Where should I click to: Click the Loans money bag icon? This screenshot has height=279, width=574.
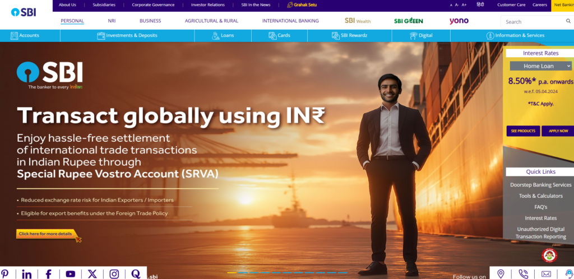pos(216,35)
